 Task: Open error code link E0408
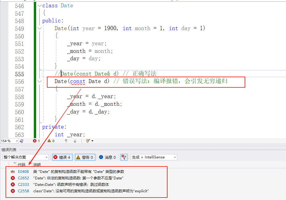click(23, 172)
